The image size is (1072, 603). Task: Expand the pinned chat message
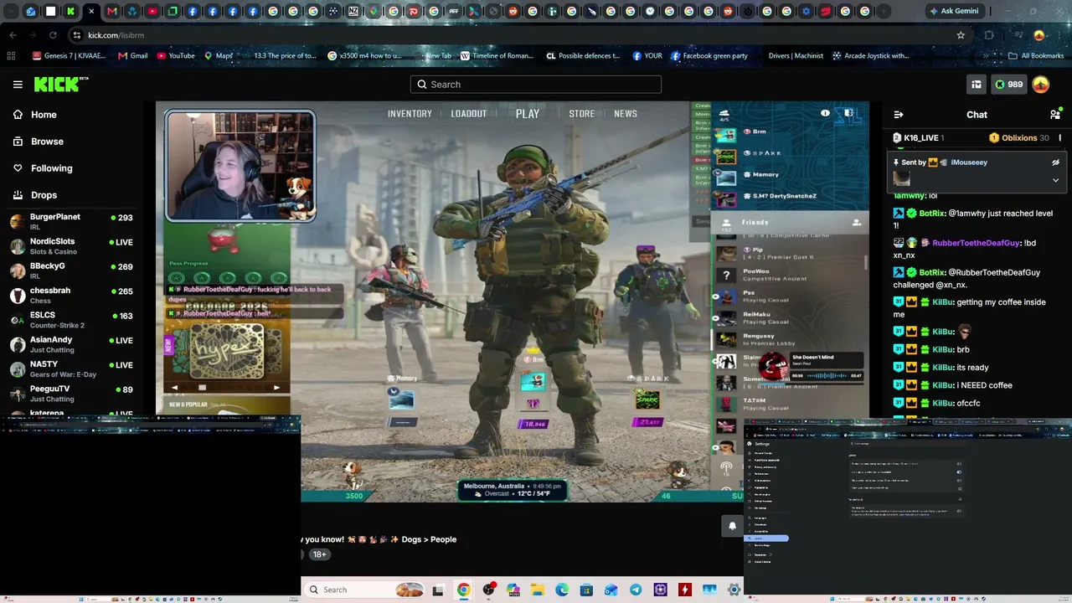(1055, 180)
